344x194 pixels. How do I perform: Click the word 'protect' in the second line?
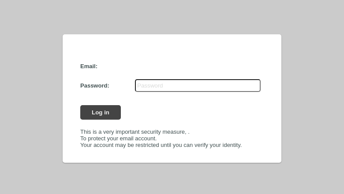tap(97, 139)
